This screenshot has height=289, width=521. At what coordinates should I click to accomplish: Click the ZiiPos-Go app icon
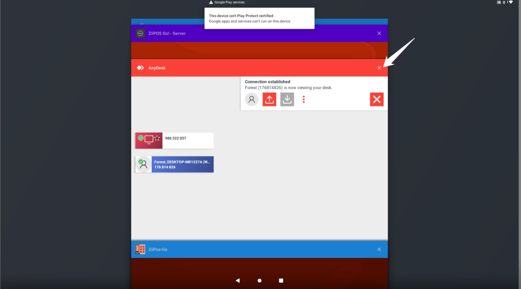coord(140,249)
